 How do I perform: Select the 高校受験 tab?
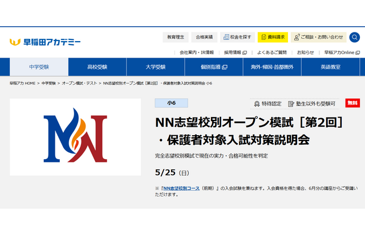pyautogui.click(x=98, y=67)
